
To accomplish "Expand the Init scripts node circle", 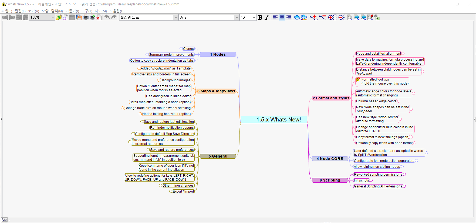I will click(371, 180).
